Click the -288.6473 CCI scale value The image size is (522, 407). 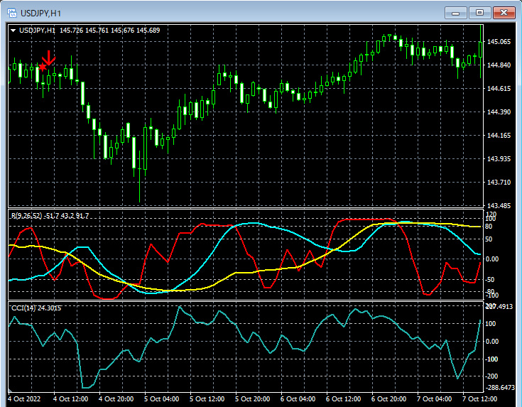(501, 388)
